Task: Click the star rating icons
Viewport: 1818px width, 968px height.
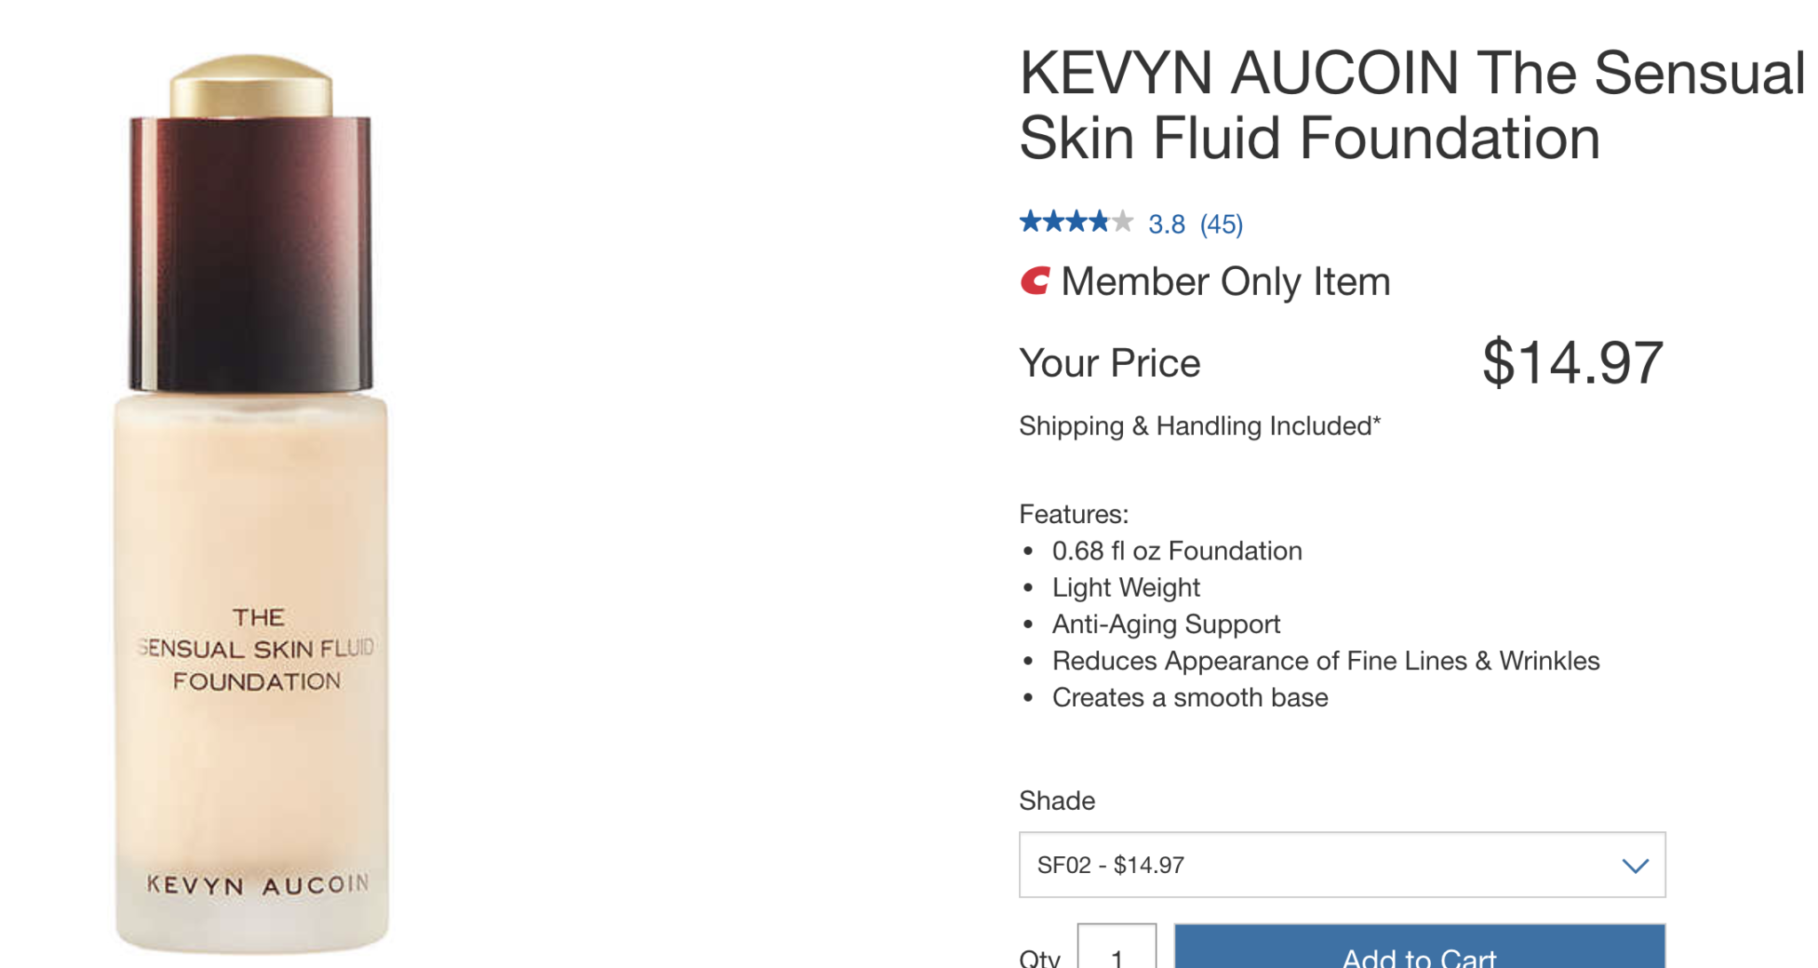Action: [1076, 221]
